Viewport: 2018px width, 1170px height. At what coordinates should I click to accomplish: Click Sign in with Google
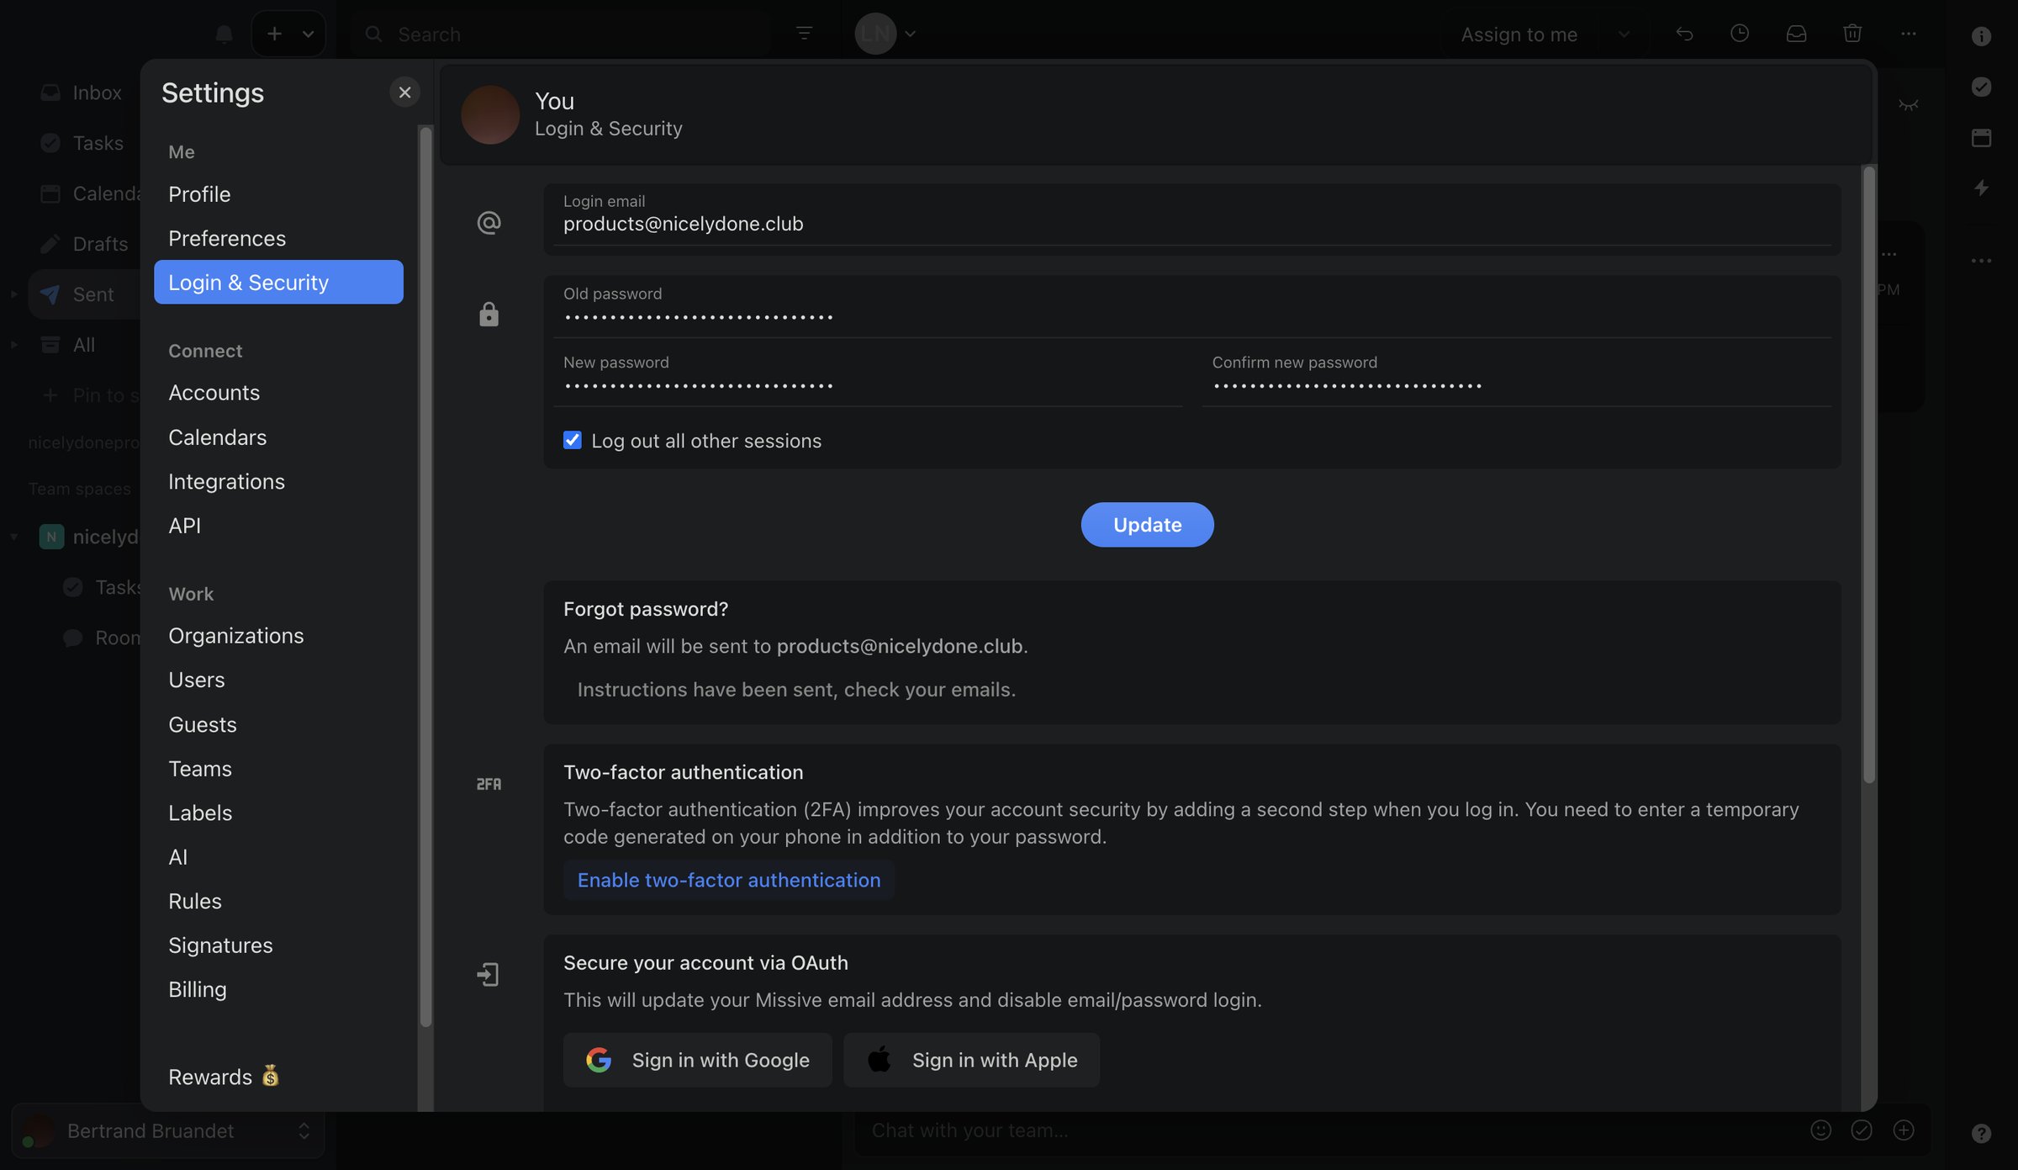click(697, 1060)
